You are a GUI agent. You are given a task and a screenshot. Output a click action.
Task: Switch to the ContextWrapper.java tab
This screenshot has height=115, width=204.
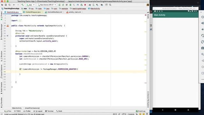pos(33,12)
